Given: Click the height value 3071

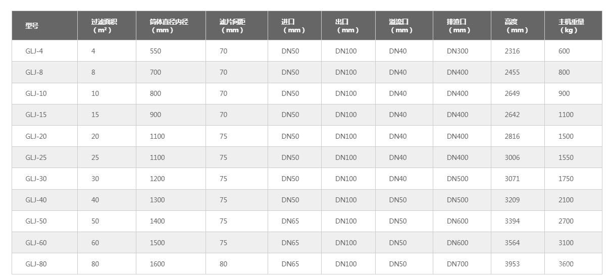Looking at the screenshot, I should tap(512, 179).
